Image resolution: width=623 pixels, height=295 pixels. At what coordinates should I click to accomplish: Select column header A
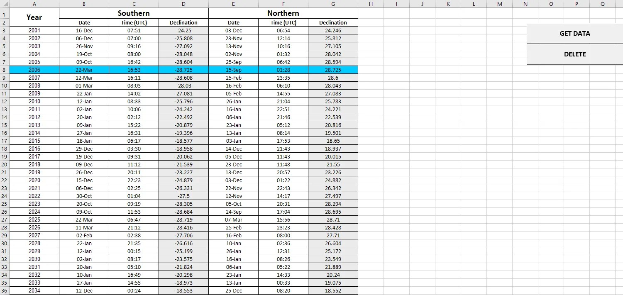click(34, 4)
